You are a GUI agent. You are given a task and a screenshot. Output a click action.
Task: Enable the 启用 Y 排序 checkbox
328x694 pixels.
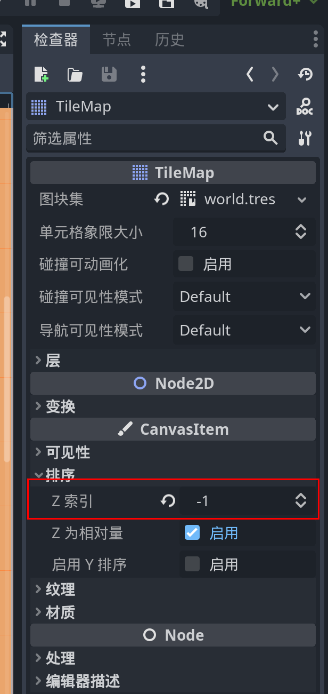192,564
